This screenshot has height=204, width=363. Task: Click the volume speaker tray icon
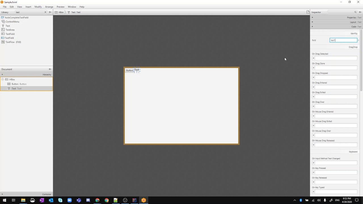tap(319, 200)
